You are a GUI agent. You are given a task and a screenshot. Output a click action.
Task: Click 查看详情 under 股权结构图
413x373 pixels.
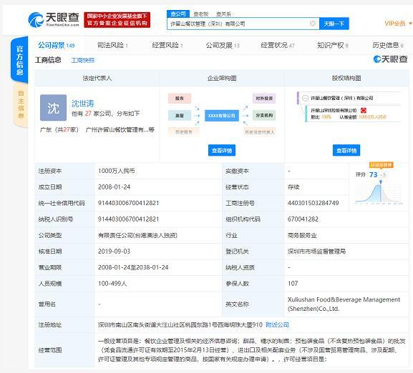coord(346,150)
